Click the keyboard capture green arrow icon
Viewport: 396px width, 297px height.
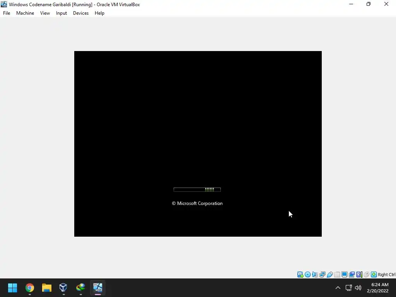374,275
